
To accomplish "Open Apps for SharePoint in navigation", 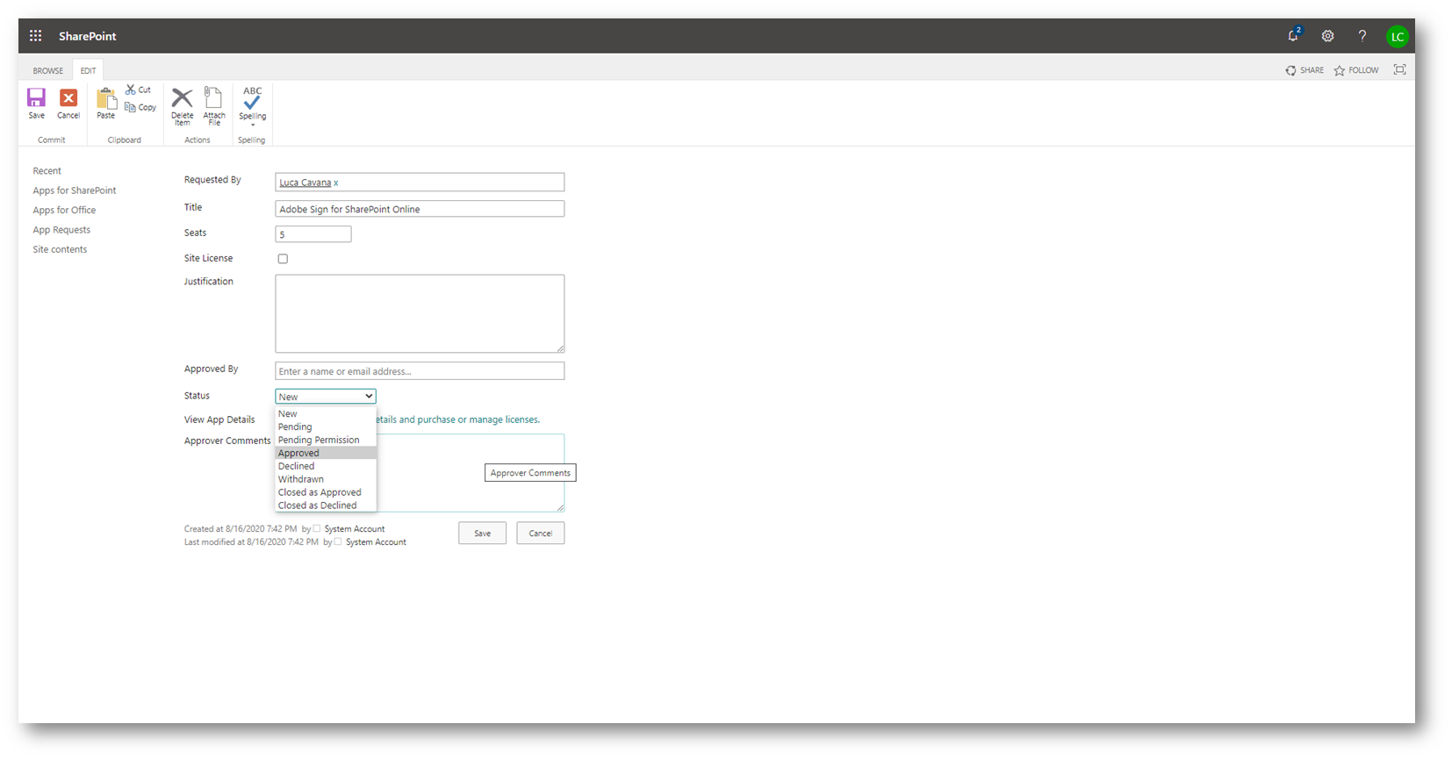I will (75, 190).
